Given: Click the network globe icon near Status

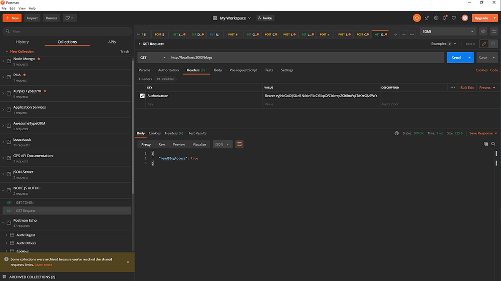Looking at the screenshot, I should pyautogui.click(x=396, y=133).
